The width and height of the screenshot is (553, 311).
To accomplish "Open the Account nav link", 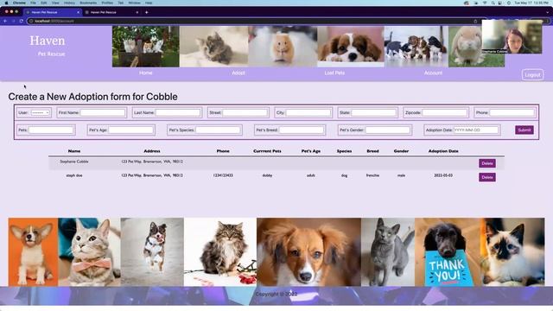I will pos(433,73).
